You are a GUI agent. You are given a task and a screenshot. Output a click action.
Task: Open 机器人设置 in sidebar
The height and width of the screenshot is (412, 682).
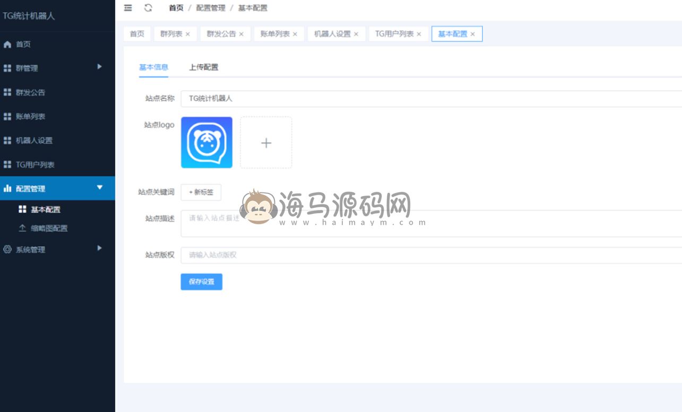click(x=34, y=141)
